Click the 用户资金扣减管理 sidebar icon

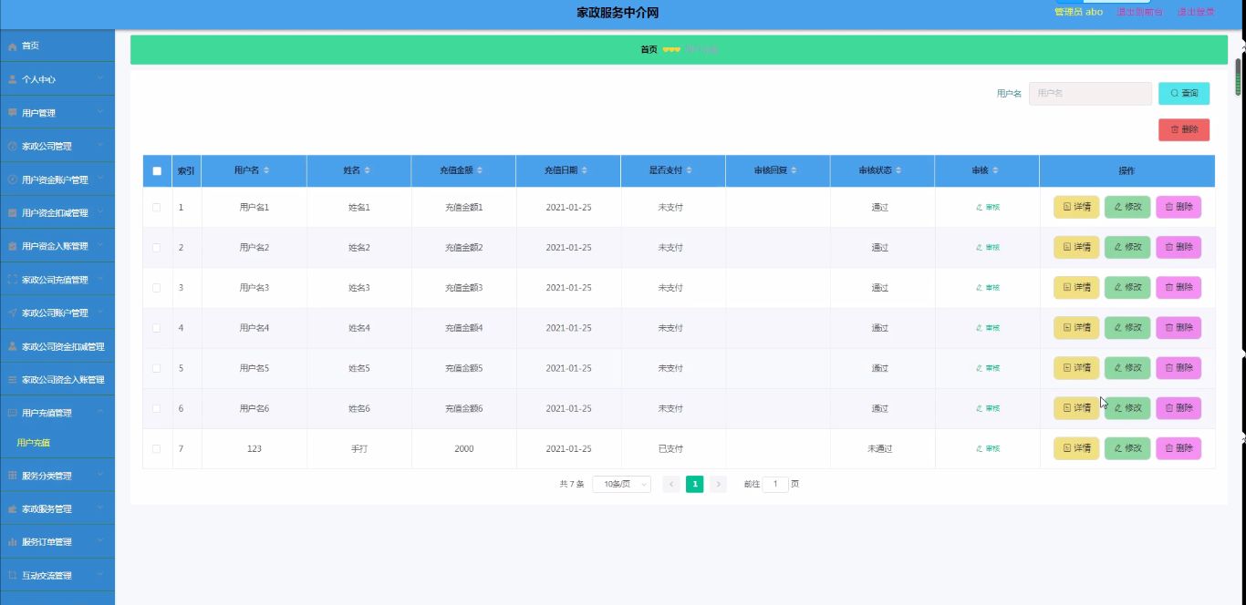tap(13, 213)
